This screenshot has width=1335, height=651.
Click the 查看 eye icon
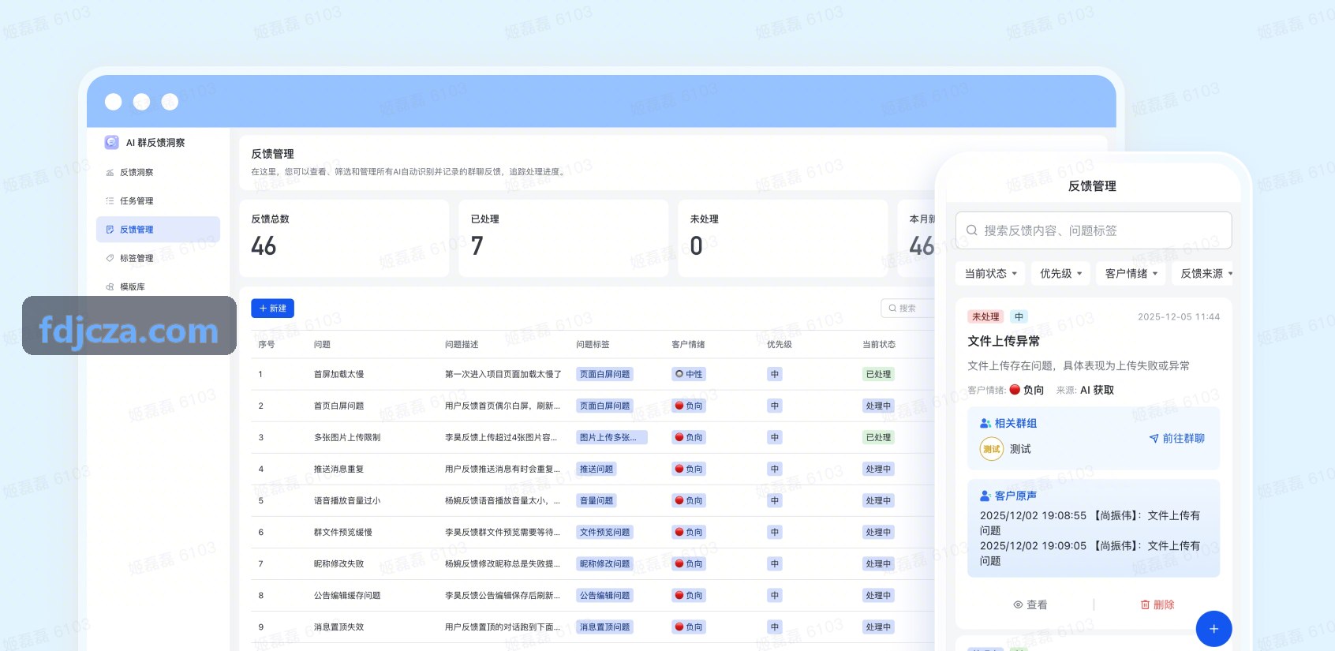click(x=1018, y=605)
